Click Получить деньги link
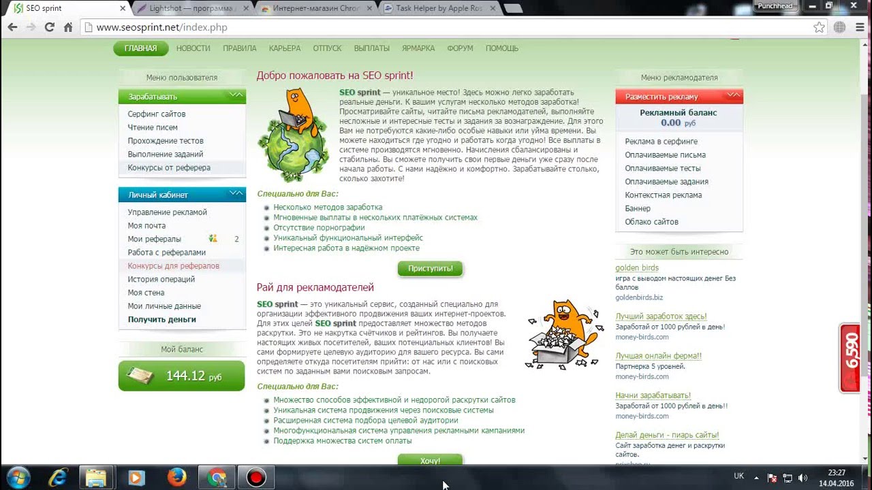 coord(162,319)
